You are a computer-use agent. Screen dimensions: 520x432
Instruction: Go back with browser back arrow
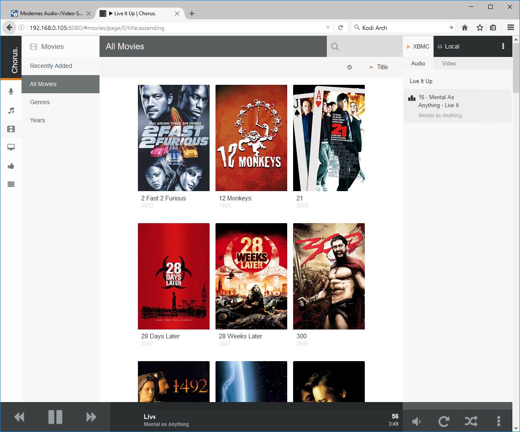[9, 27]
